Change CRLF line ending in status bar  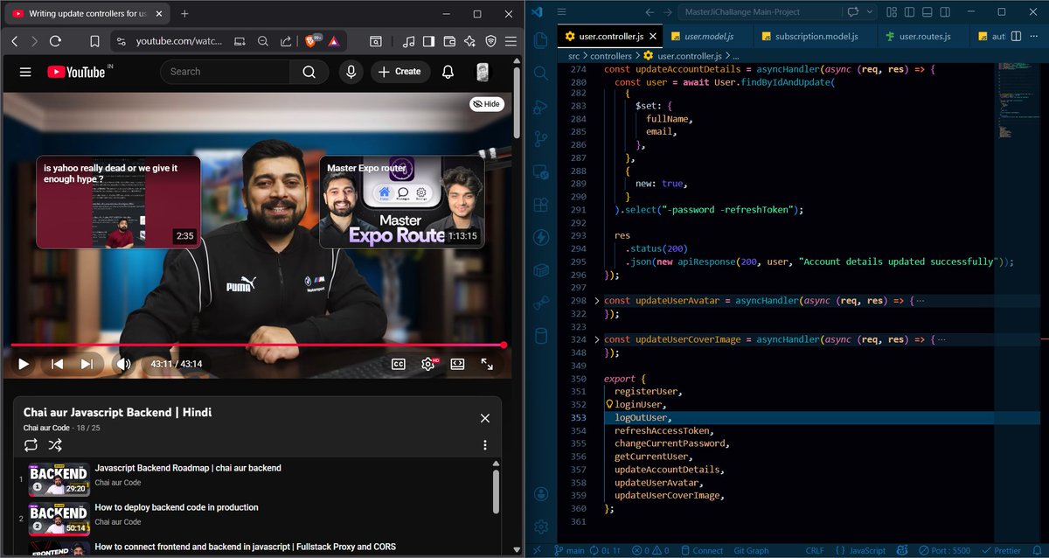(814, 551)
